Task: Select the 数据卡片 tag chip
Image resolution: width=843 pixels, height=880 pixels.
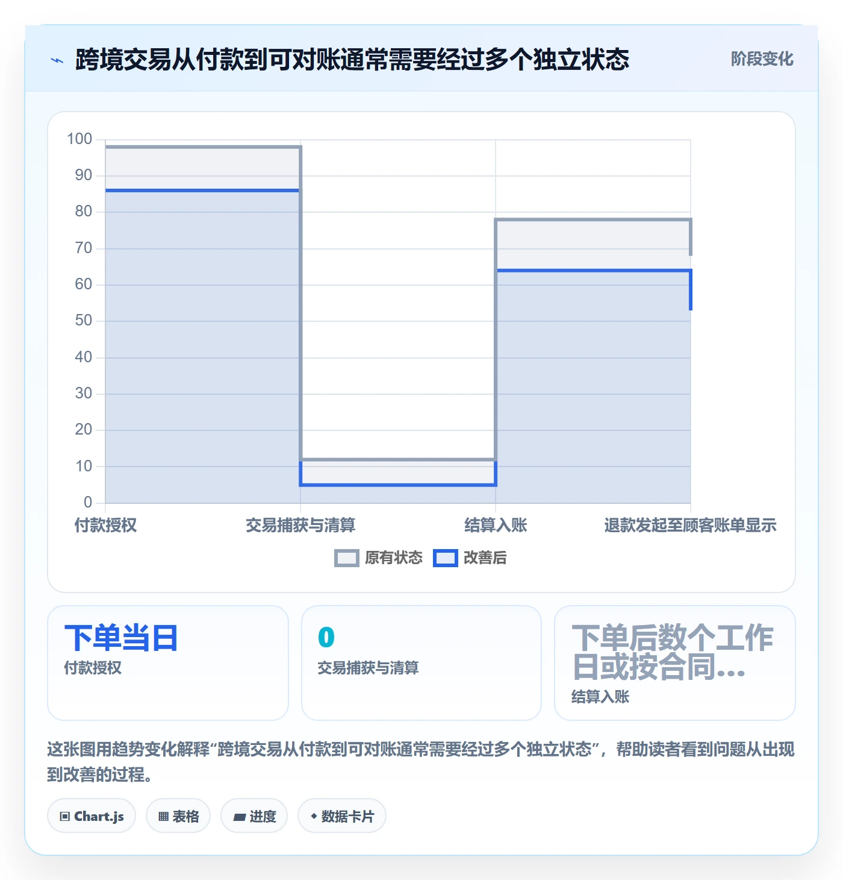Action: coord(342,816)
